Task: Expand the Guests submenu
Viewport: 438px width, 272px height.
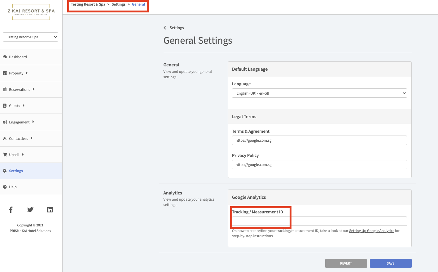Action: click(24, 106)
